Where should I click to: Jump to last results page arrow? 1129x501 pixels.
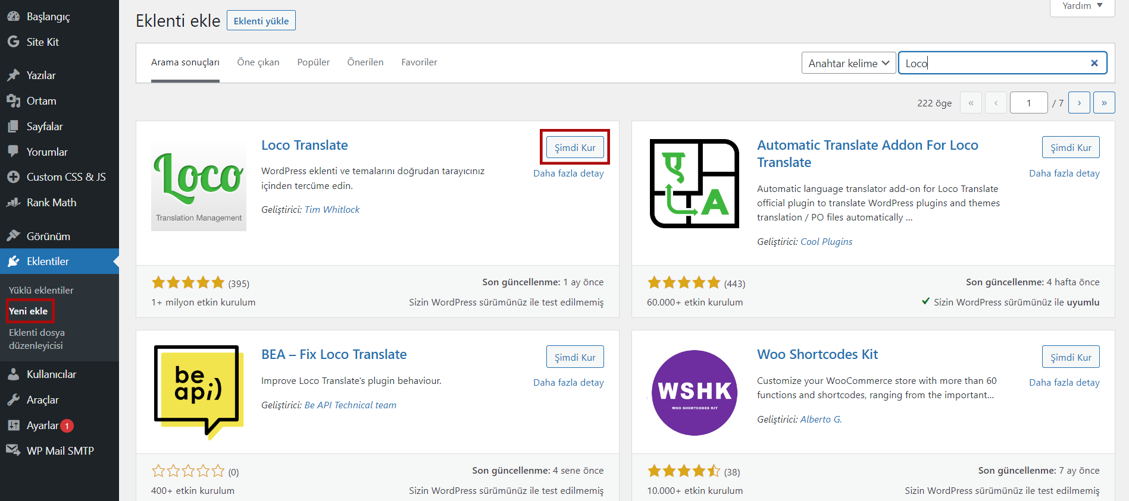pos(1104,103)
